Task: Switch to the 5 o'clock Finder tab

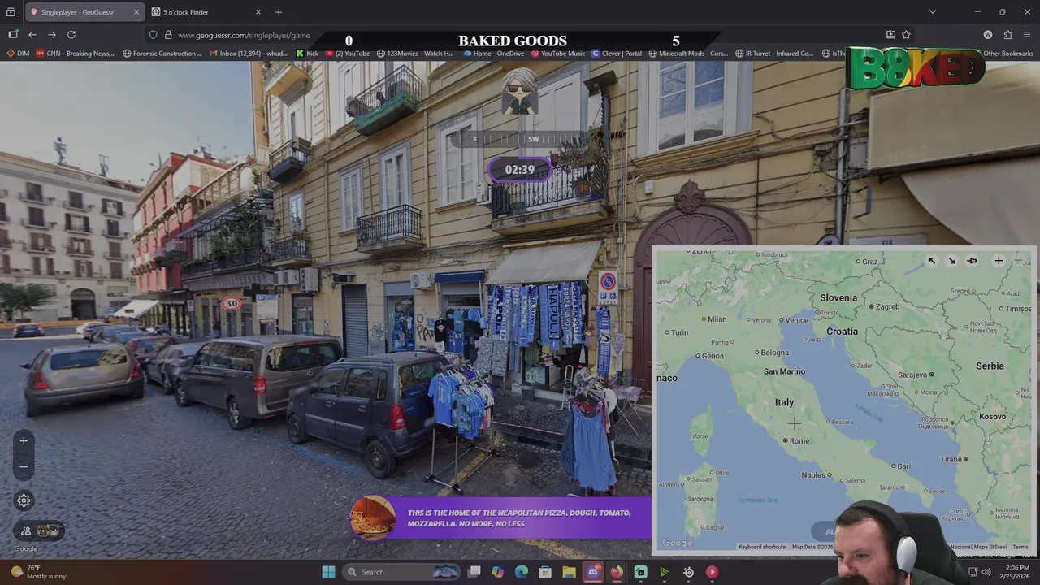Action: [x=206, y=12]
